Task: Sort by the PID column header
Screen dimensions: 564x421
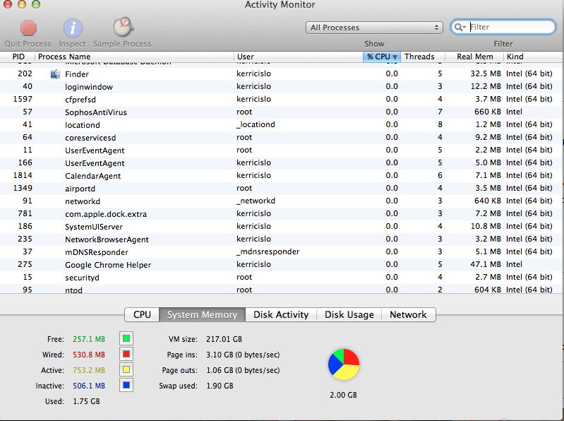Action: point(18,57)
